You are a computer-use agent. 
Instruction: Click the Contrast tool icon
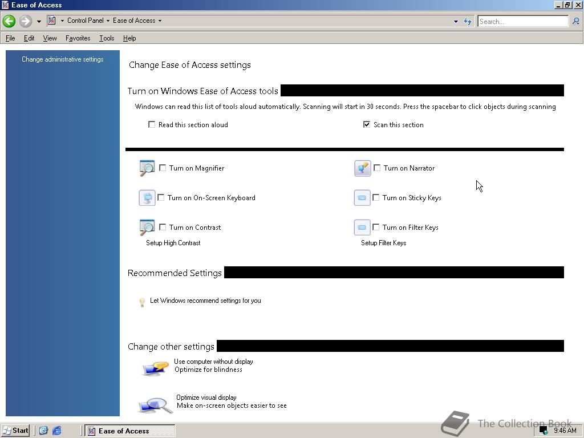coord(147,227)
